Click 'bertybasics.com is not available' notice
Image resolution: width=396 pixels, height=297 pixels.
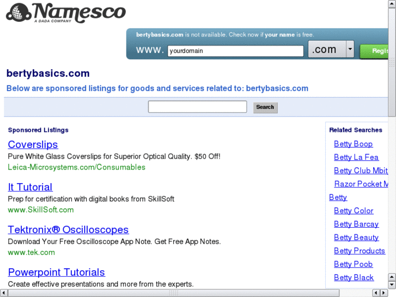(x=225, y=35)
